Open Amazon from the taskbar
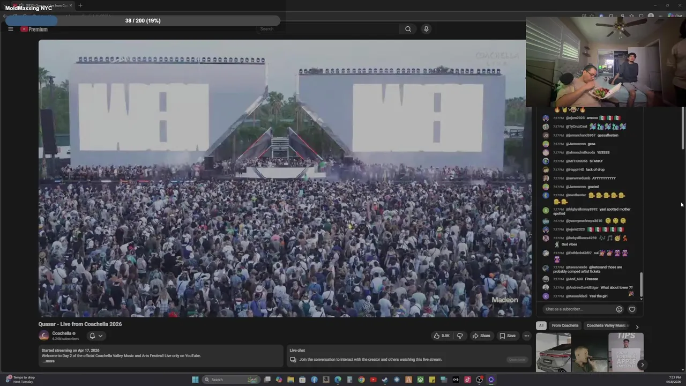This screenshot has width=686, height=386. [x=326, y=380]
